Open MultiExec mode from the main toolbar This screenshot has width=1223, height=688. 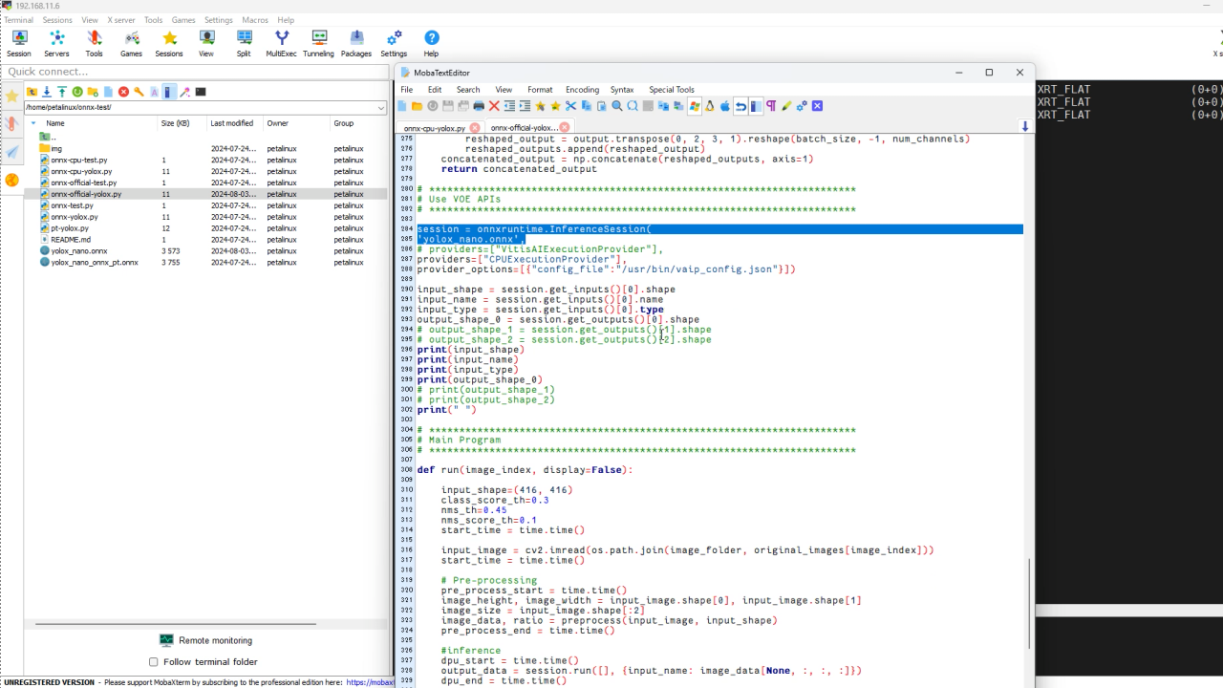pos(281,43)
